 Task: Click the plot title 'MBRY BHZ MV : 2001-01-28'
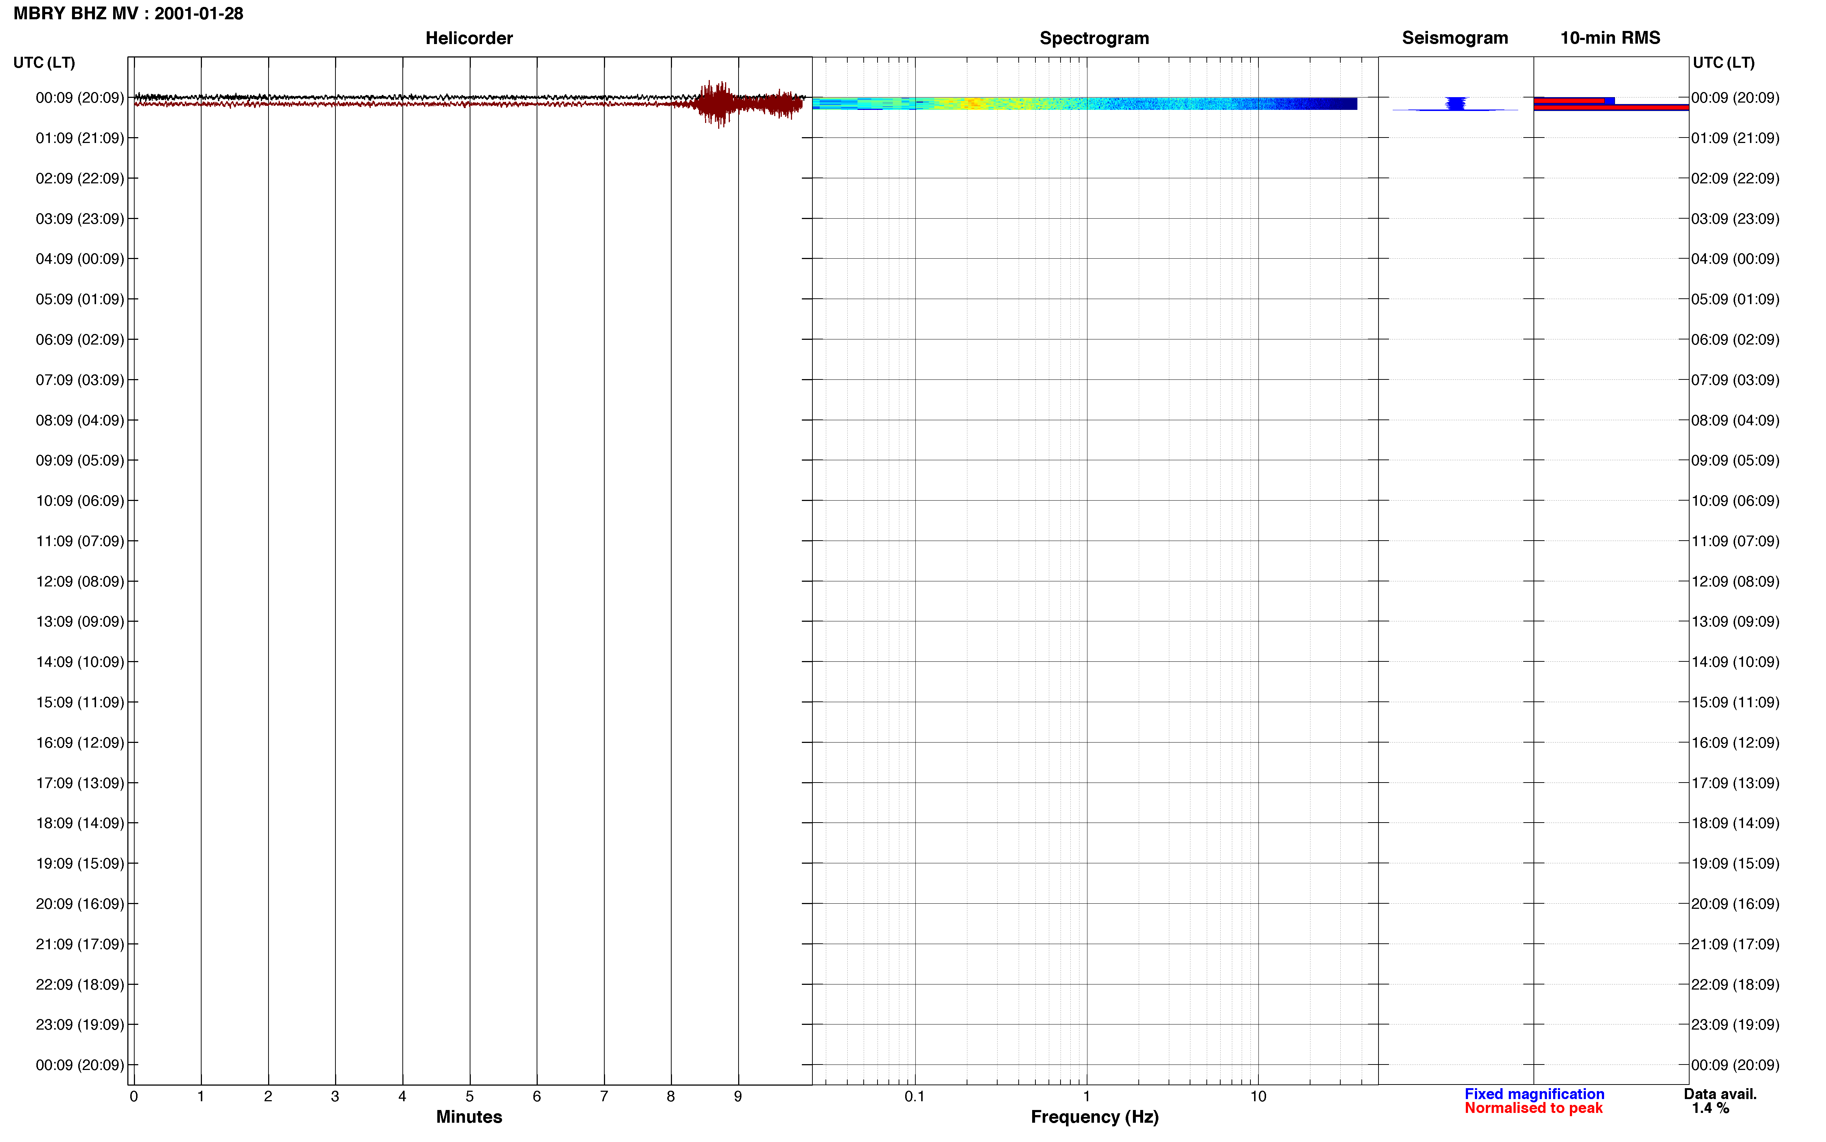pos(128,13)
